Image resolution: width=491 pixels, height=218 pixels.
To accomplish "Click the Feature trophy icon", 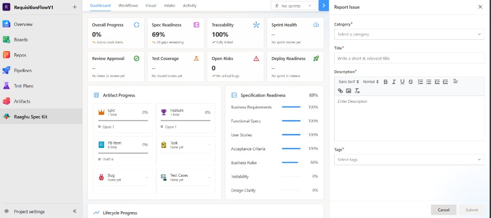I will [x=164, y=112].
